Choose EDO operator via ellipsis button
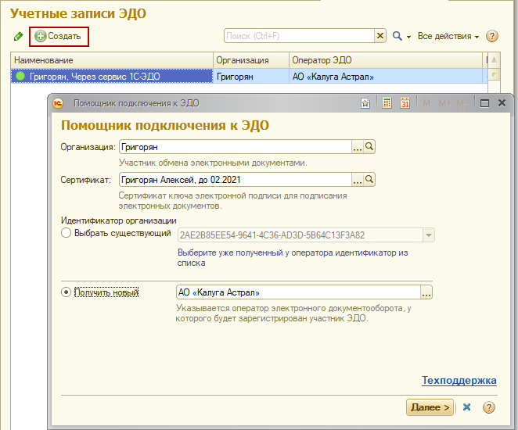 pyautogui.click(x=426, y=292)
